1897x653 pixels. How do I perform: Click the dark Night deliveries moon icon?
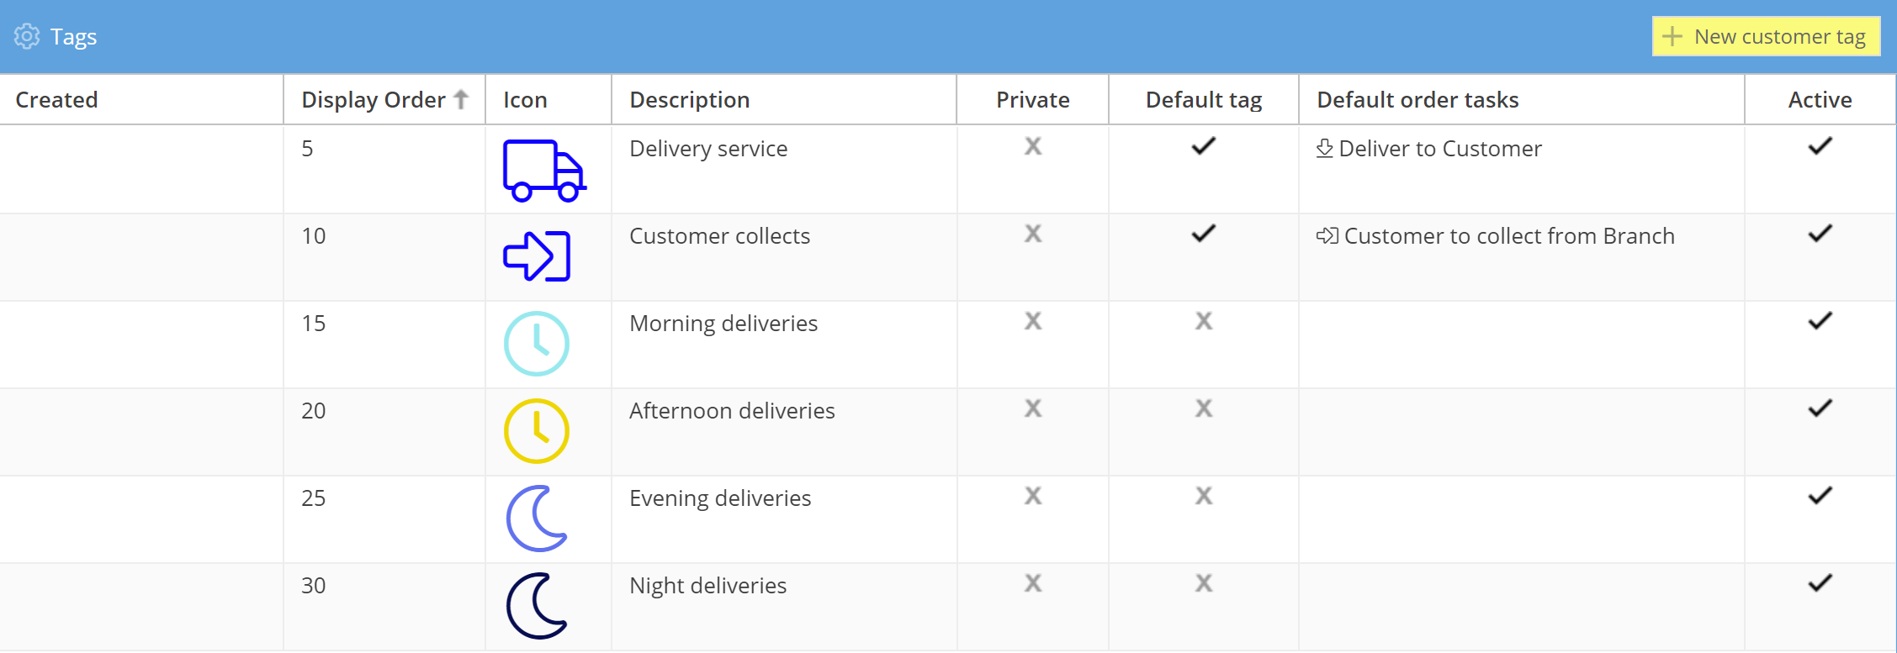(537, 606)
